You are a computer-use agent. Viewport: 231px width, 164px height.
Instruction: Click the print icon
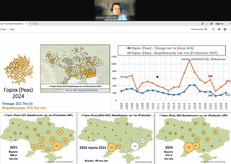click(x=225, y=29)
